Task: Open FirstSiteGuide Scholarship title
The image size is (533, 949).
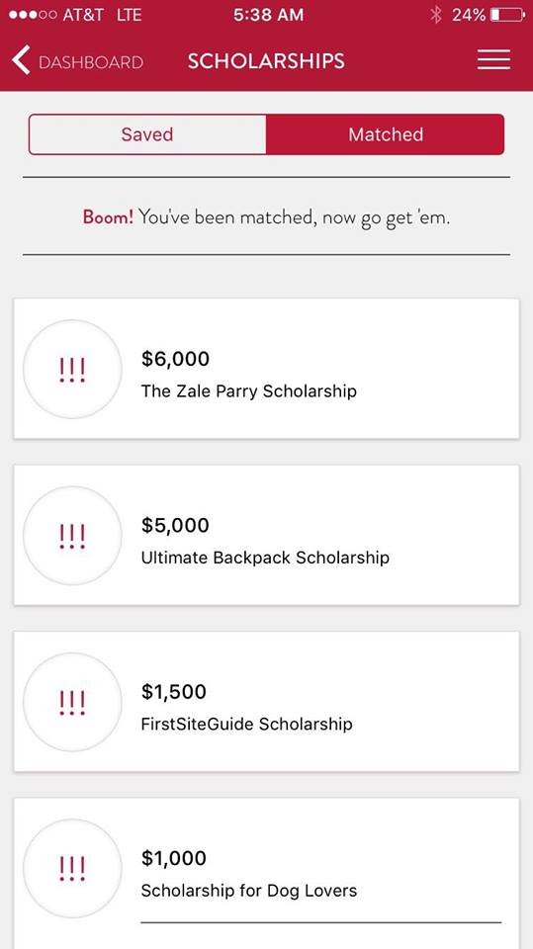Action: click(x=246, y=724)
